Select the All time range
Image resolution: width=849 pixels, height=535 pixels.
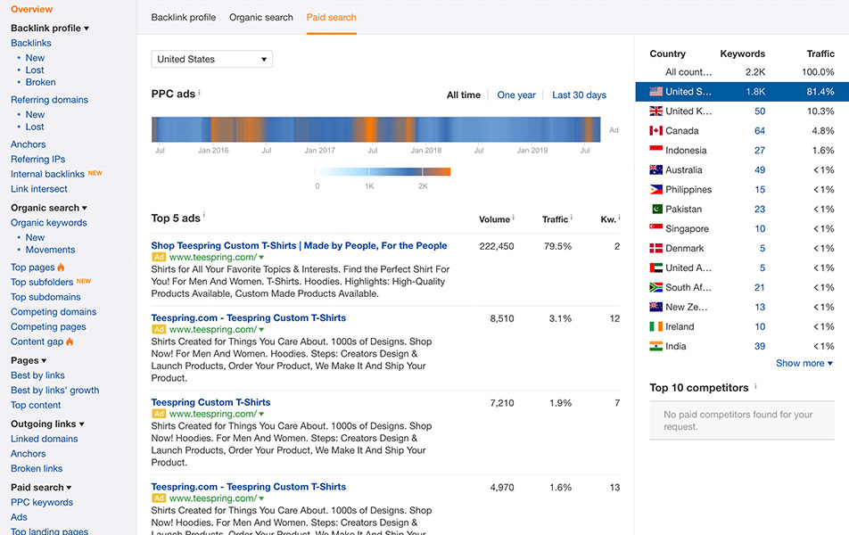tap(464, 95)
